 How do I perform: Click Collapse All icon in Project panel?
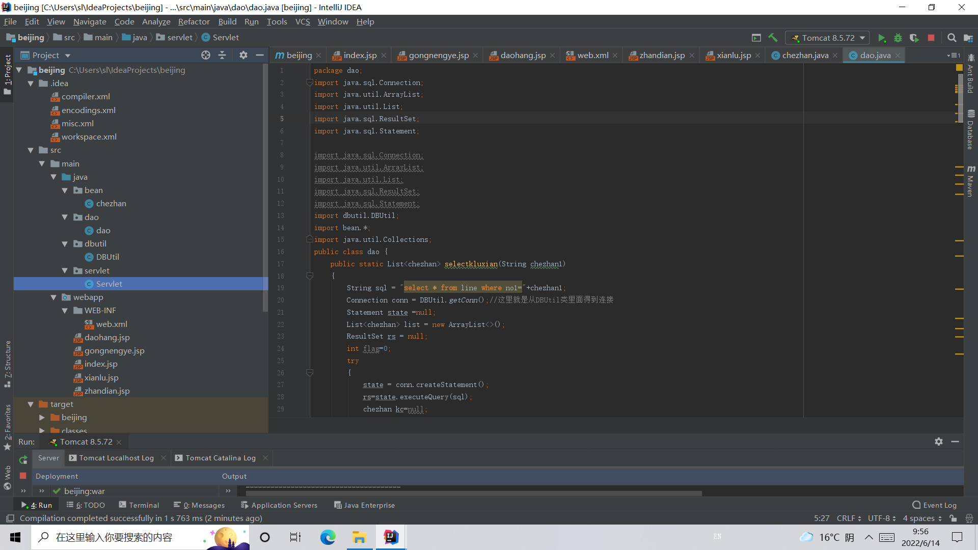(222, 55)
